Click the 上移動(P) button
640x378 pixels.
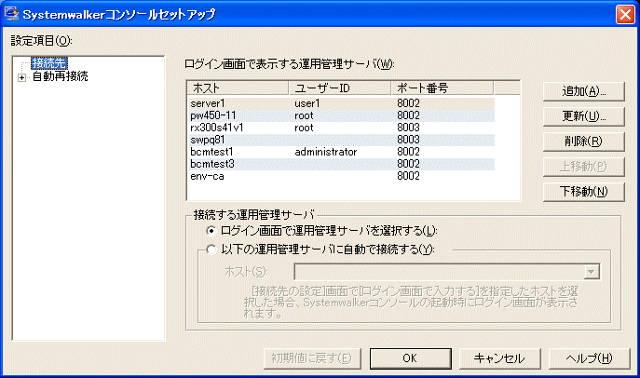[584, 167]
